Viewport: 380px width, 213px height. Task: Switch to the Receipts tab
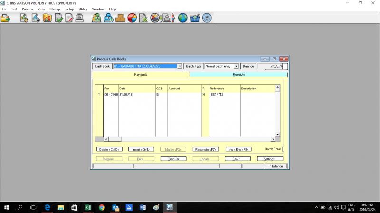pyautogui.click(x=238, y=75)
